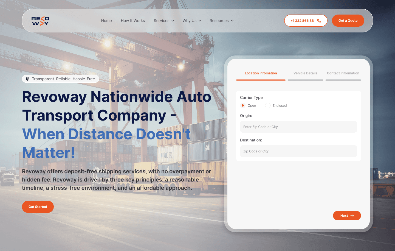Click the 'Open' radio label text
The width and height of the screenshot is (395, 251).
(x=252, y=105)
